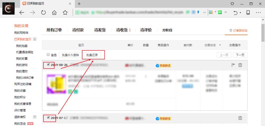Open 我的理财 in the sidebar
265x126 pixels.
(22, 71)
